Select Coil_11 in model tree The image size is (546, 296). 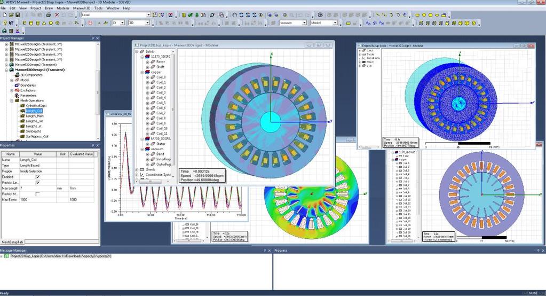coord(162,134)
